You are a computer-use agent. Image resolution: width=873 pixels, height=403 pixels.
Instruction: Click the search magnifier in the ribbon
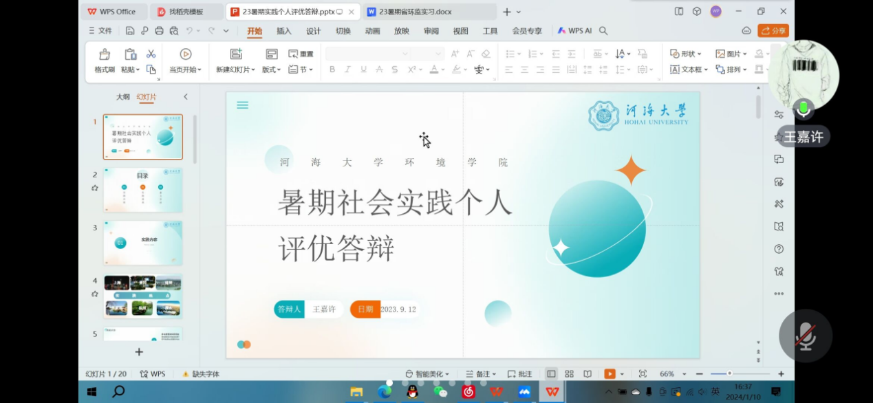(x=603, y=31)
